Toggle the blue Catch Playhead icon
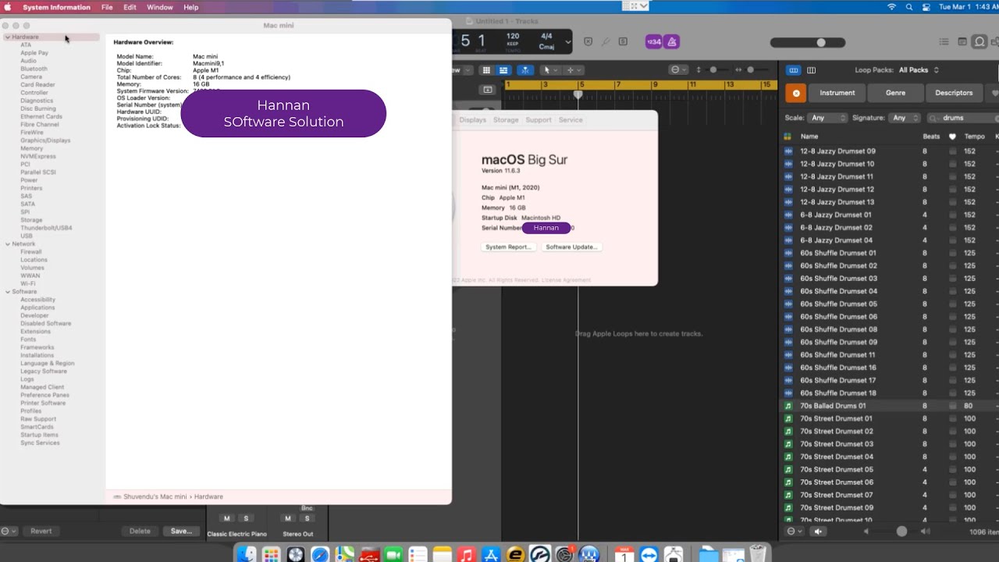Image resolution: width=999 pixels, height=562 pixels. coord(525,70)
